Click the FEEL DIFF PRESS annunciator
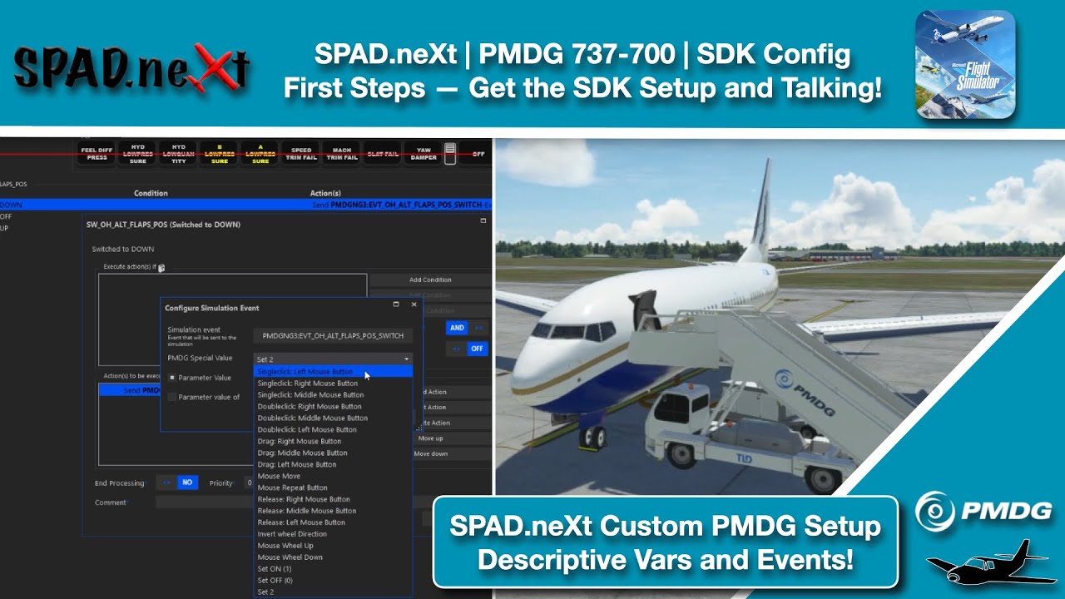 (x=97, y=154)
